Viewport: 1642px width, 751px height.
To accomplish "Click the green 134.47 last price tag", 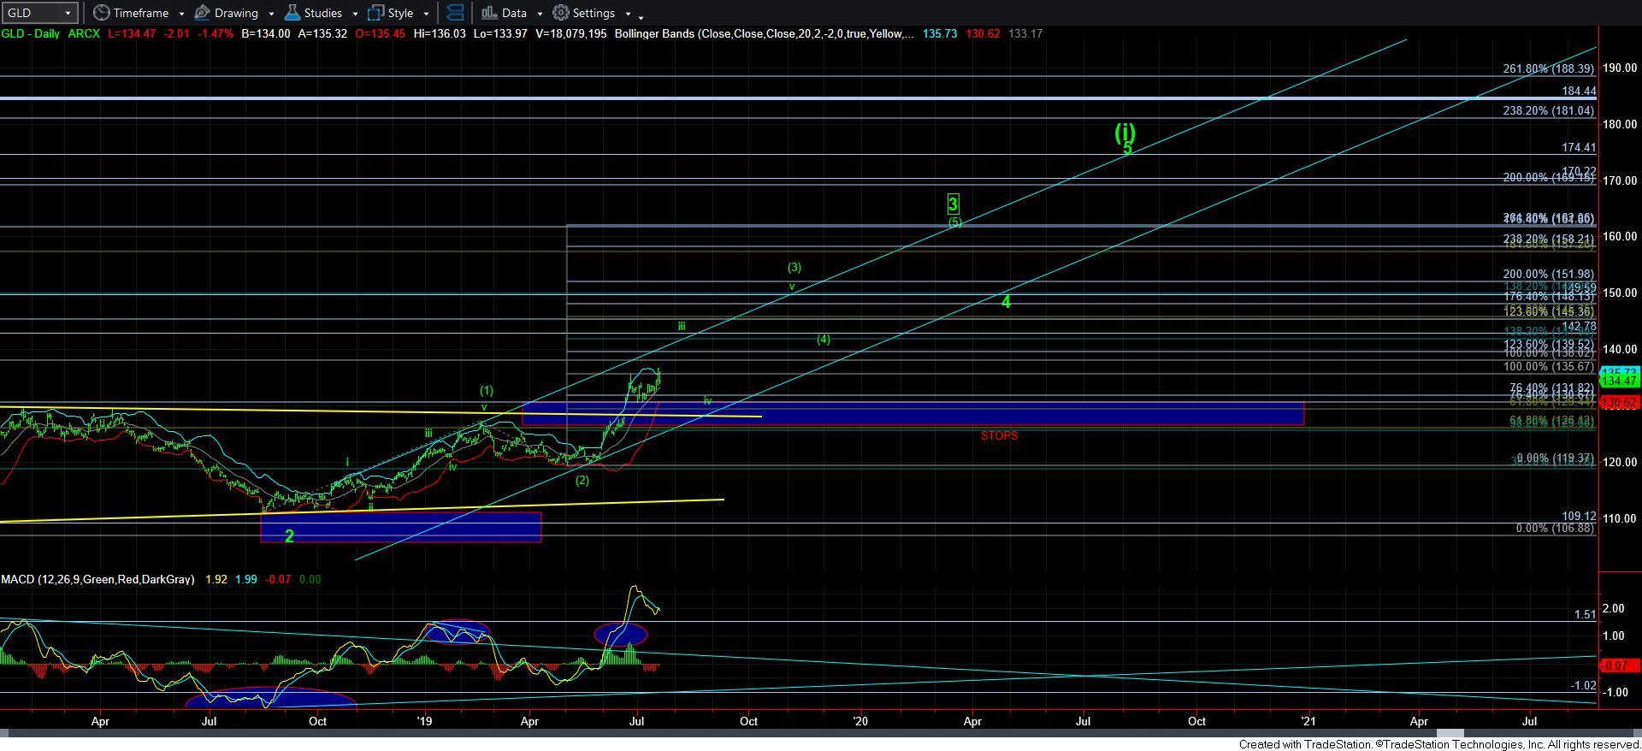I will (x=1619, y=381).
